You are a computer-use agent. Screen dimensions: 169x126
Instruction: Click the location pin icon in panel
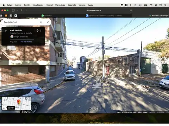click(37, 31)
